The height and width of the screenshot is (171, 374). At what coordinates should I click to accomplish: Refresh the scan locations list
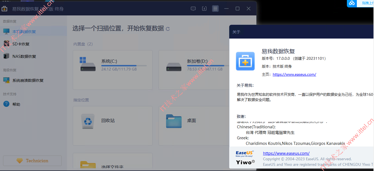[x=167, y=29]
